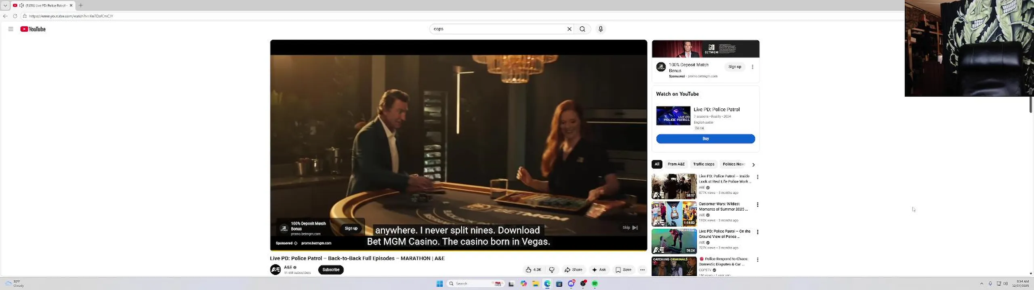1034x290 pixels.
Task: Reload the page with the refresh icon
Action: click(x=15, y=16)
